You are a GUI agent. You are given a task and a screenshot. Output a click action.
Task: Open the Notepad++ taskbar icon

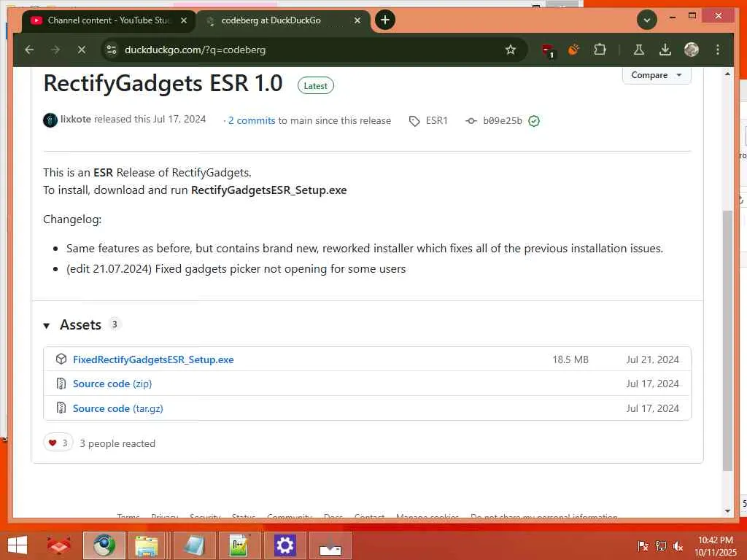(239, 545)
